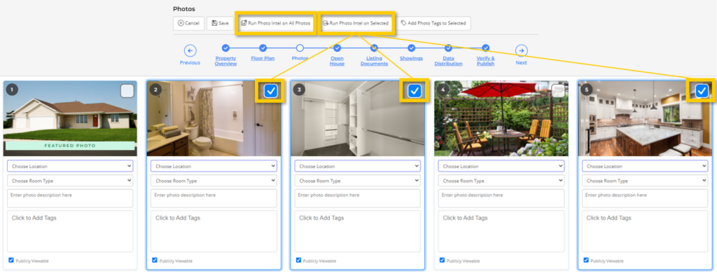Click the Floor Plan step checkmark circle

point(263,48)
